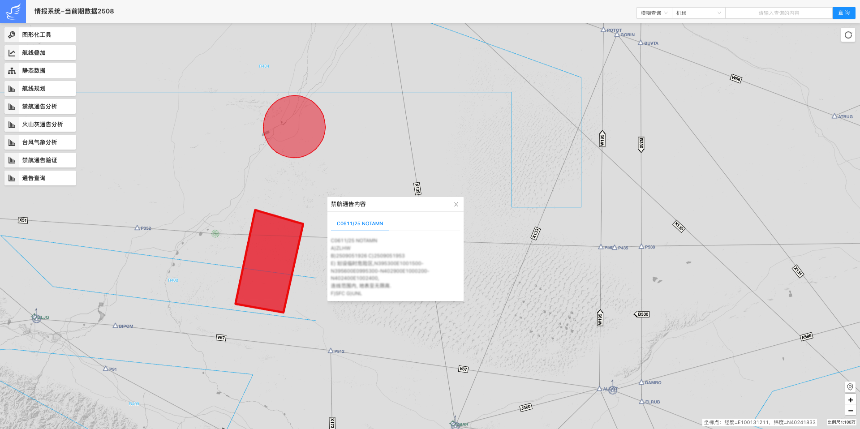Zoom in with the plus button
Image resolution: width=860 pixels, height=429 pixels.
click(850, 400)
